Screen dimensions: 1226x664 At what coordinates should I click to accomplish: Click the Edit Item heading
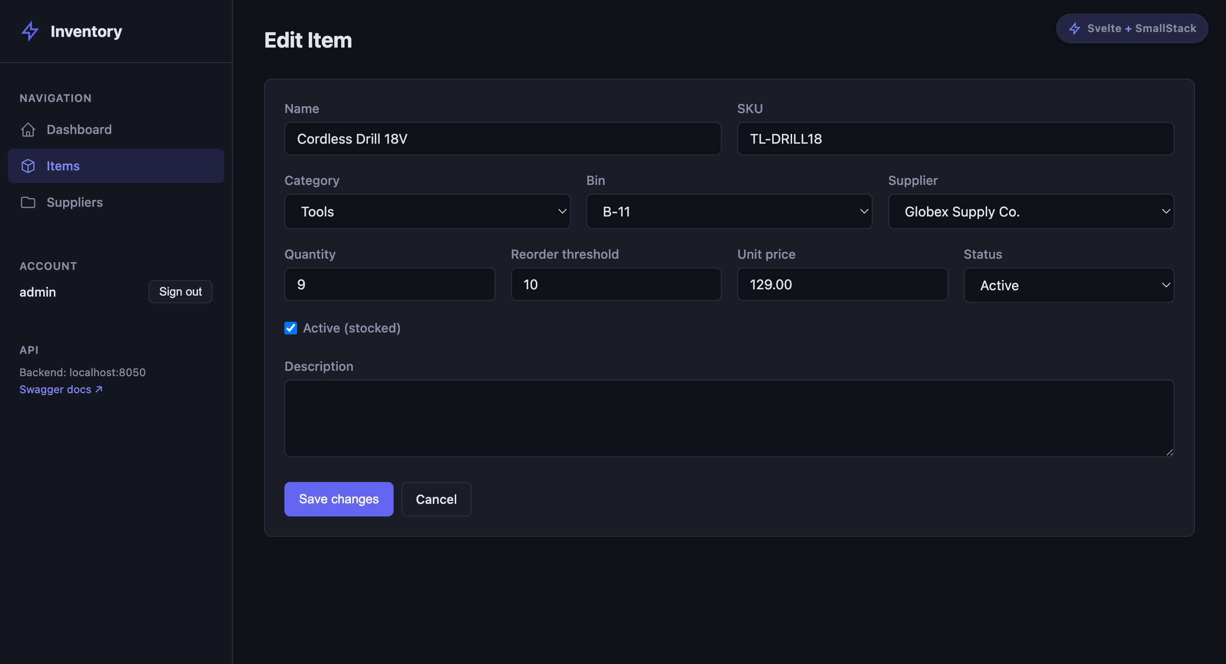coord(308,40)
